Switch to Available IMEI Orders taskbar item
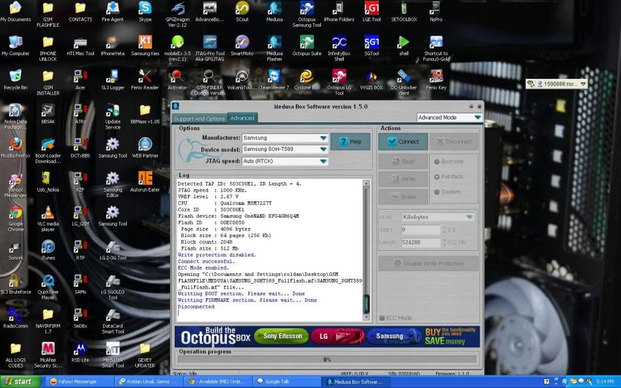 pos(218,382)
